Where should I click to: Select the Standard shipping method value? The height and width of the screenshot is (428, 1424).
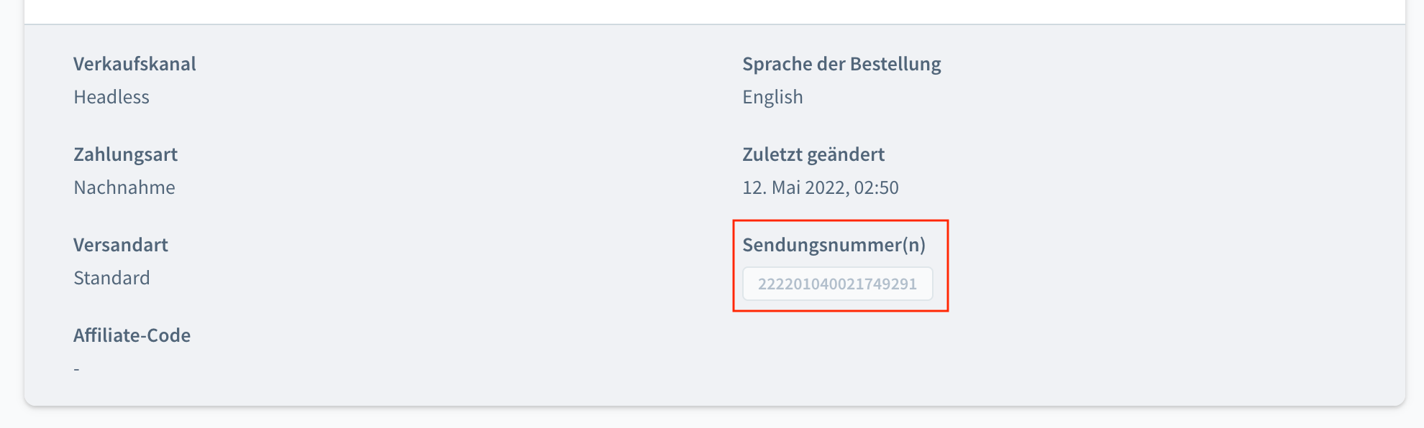pos(111,278)
